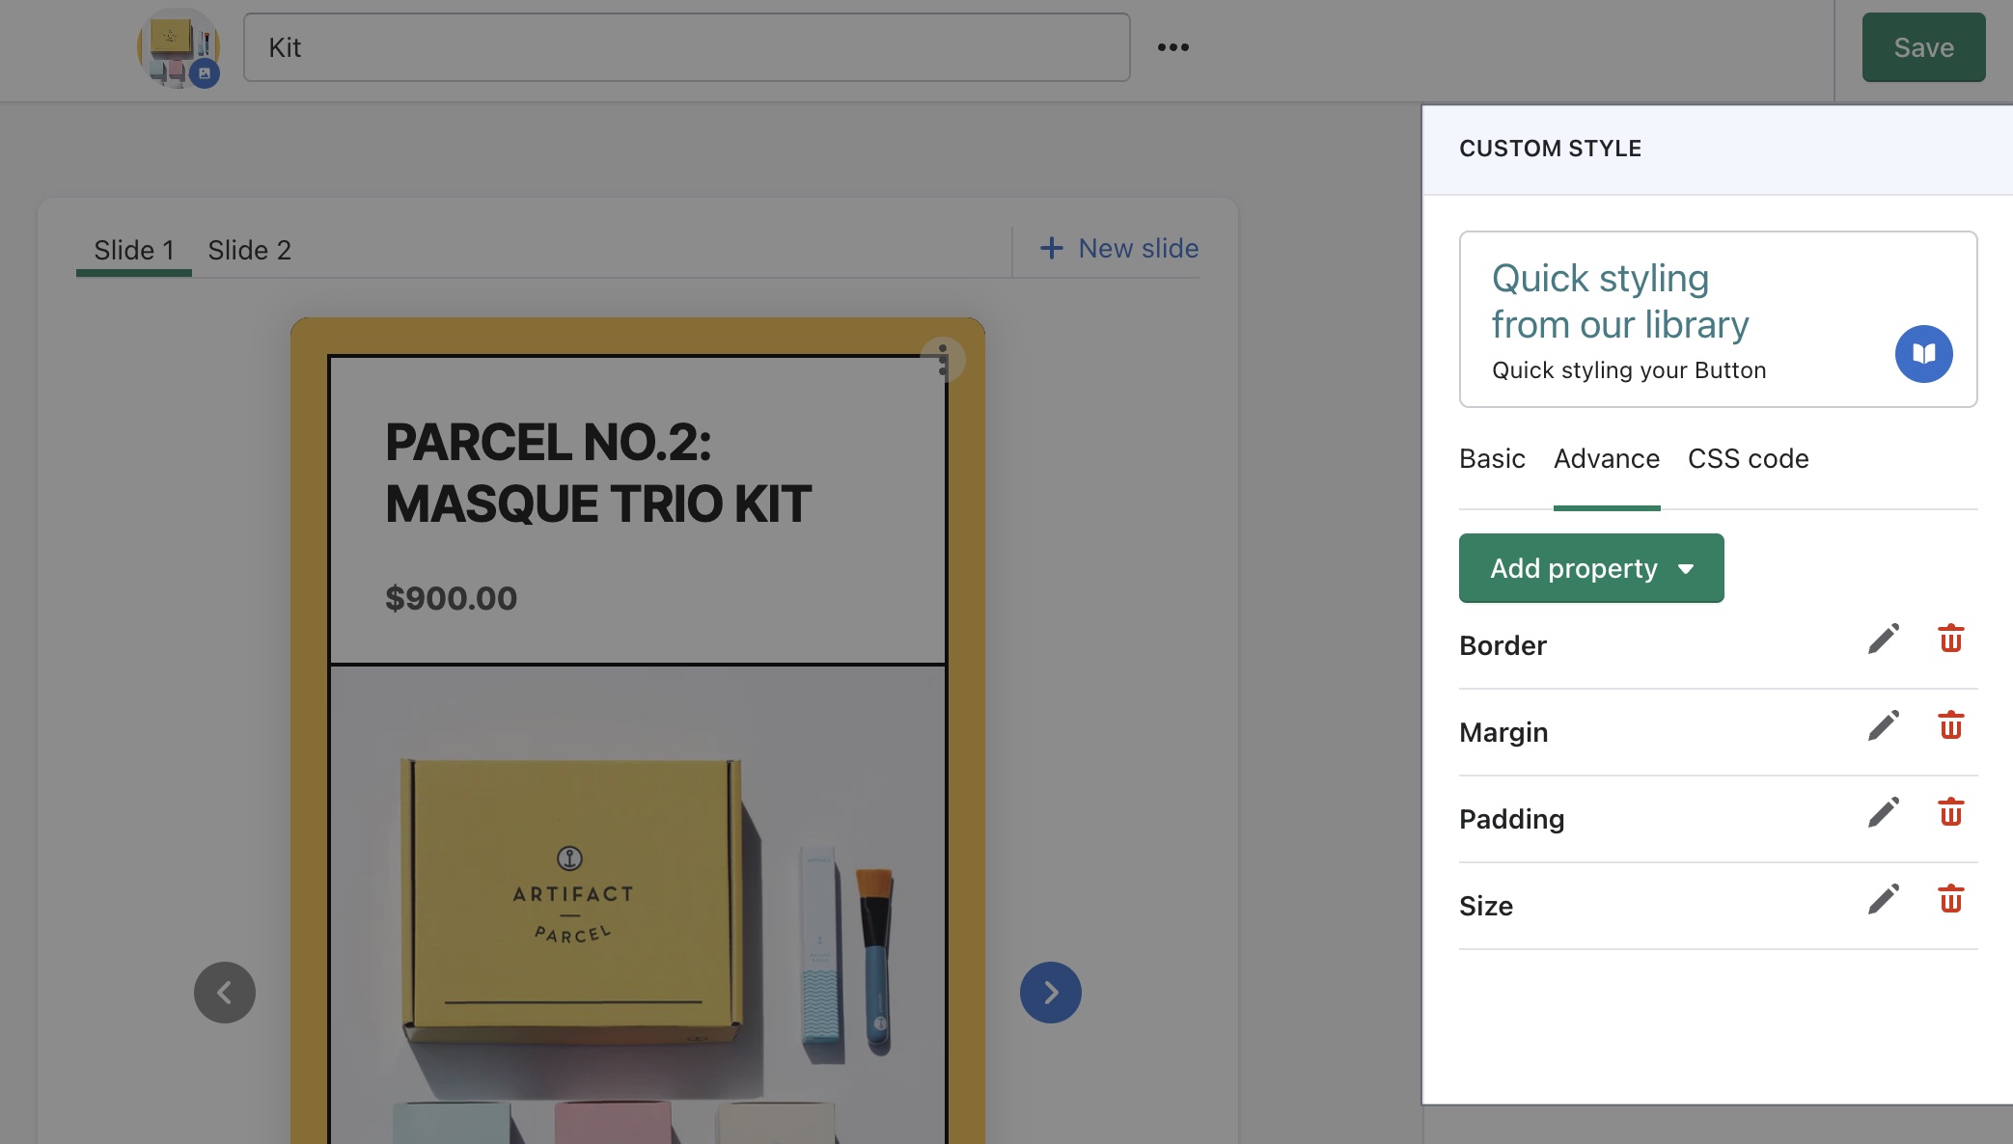Open the three-dot menu beside title field
This screenshot has width=2013, height=1144.
[1172, 47]
